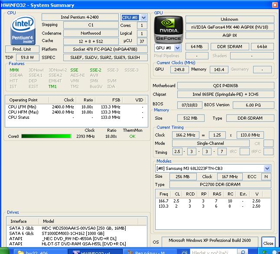This screenshot has height=254, width=280.
Task: Click the GPU clock 249.8 field
Action: click(179, 69)
